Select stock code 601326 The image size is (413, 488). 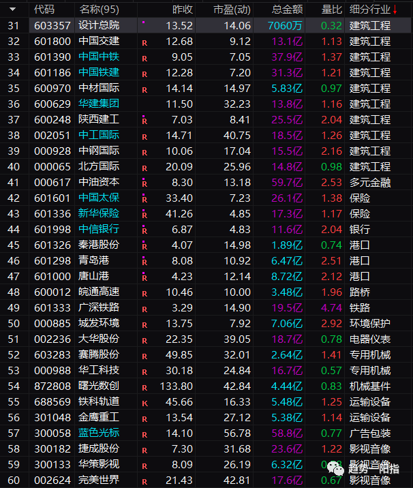(52, 245)
